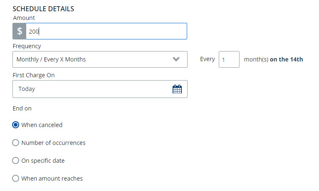Click the bold on the 14th text
Image resolution: width=319 pixels, height=191 pixels.
click(x=286, y=59)
